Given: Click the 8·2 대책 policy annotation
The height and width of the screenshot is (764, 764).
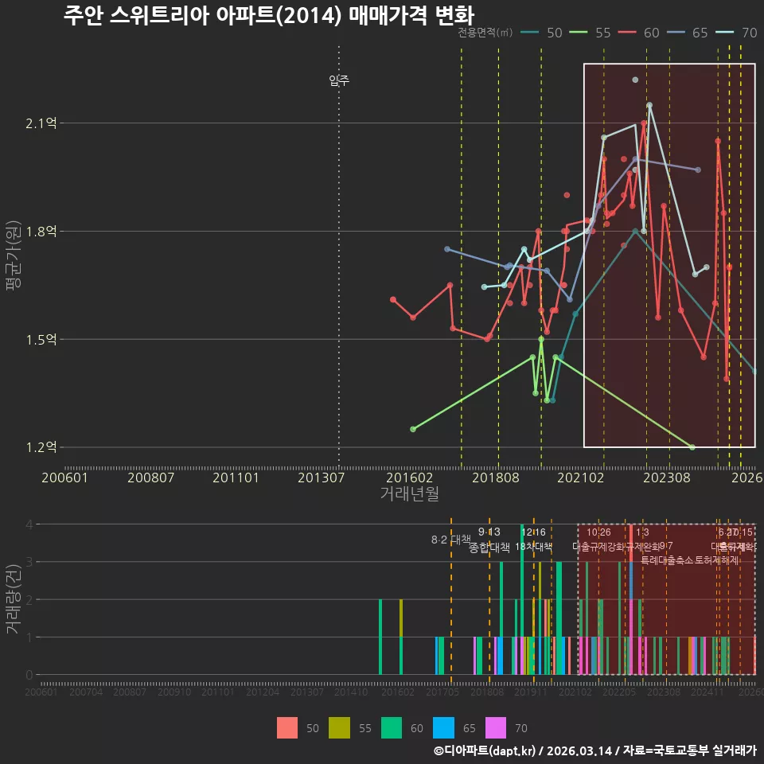Looking at the screenshot, I should click(x=451, y=540).
